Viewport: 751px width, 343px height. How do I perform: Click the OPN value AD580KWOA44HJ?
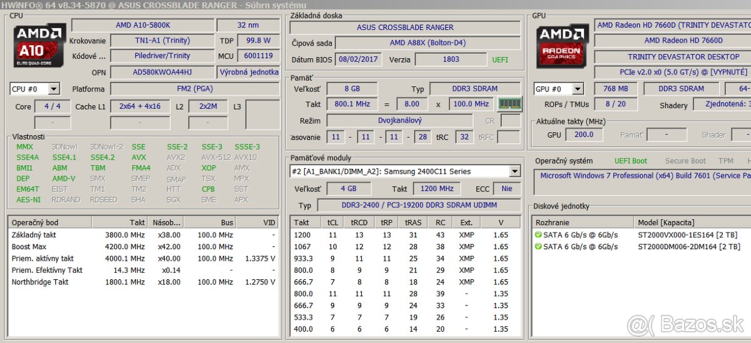(162, 72)
